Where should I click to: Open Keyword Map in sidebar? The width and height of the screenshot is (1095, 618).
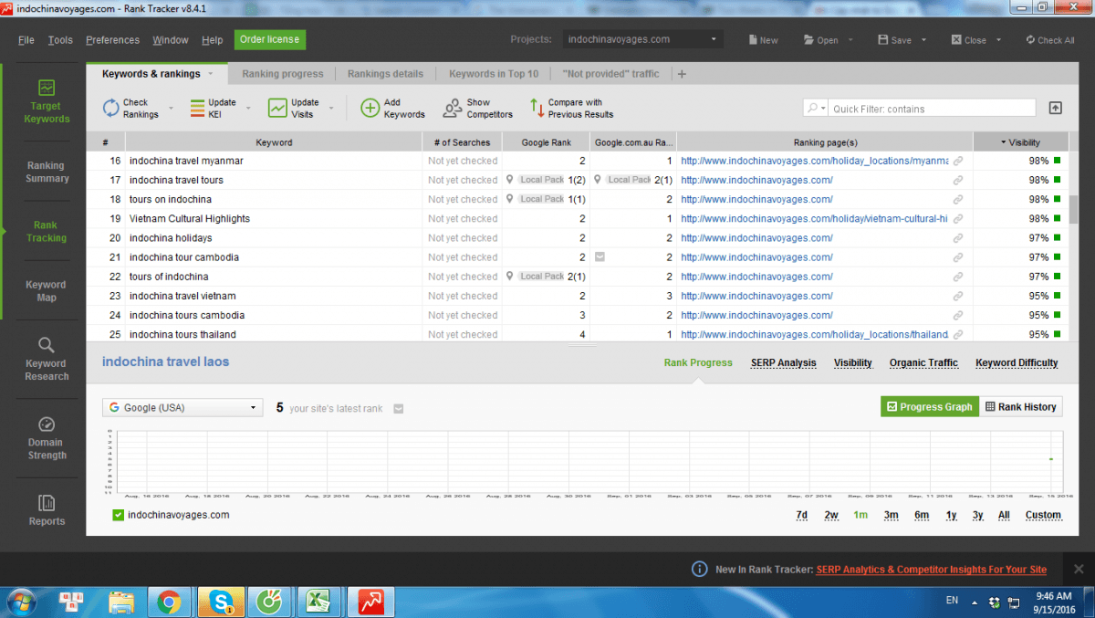[47, 290]
